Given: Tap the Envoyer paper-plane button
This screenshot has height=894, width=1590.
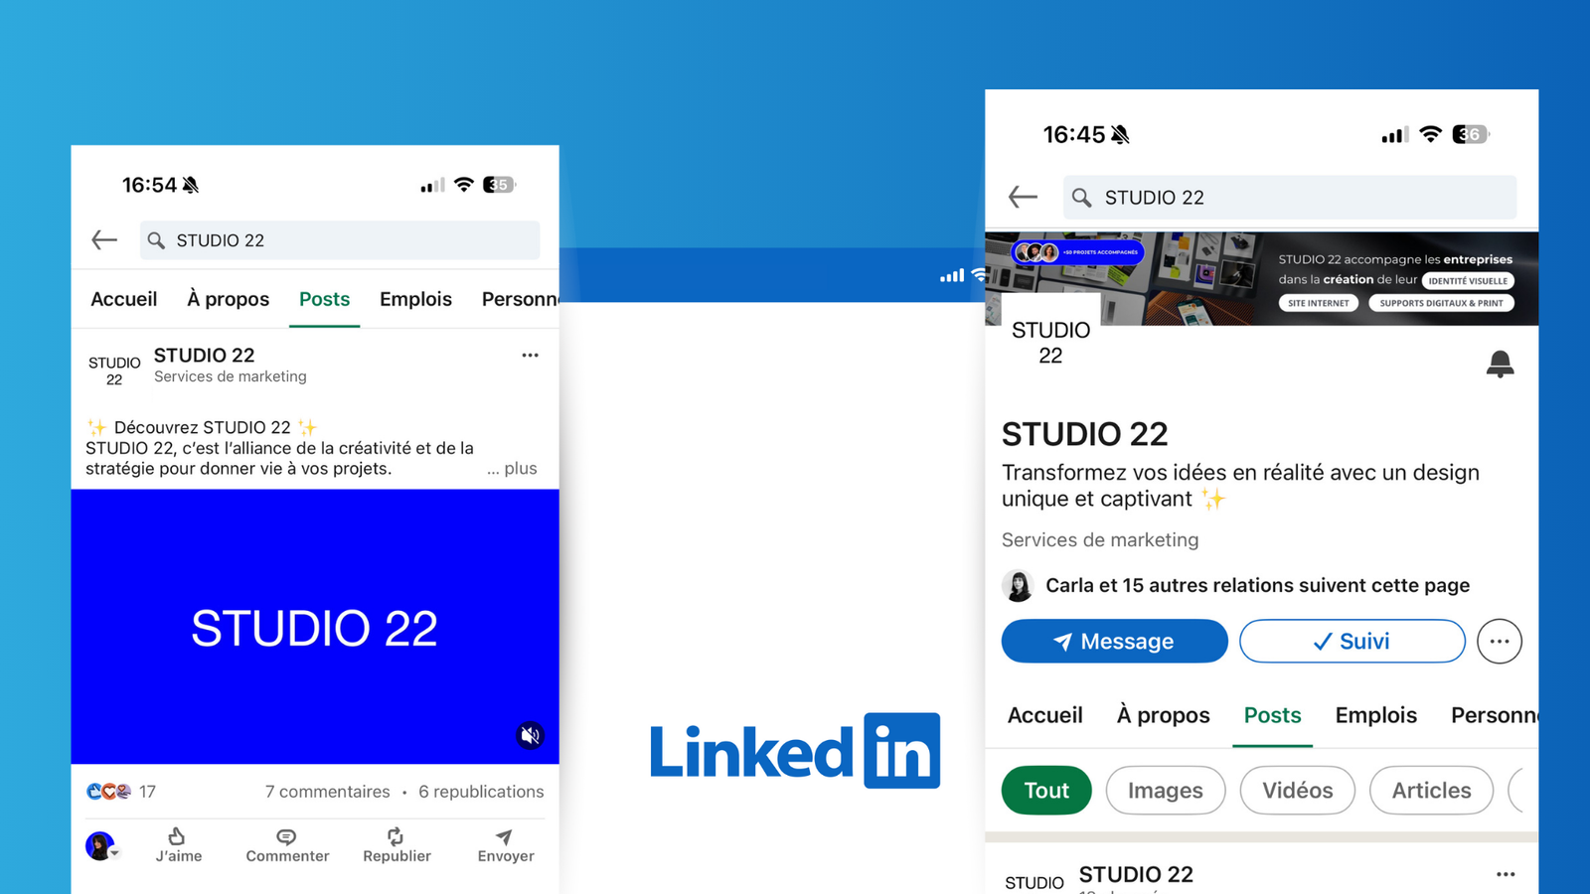Looking at the screenshot, I should (x=506, y=844).
